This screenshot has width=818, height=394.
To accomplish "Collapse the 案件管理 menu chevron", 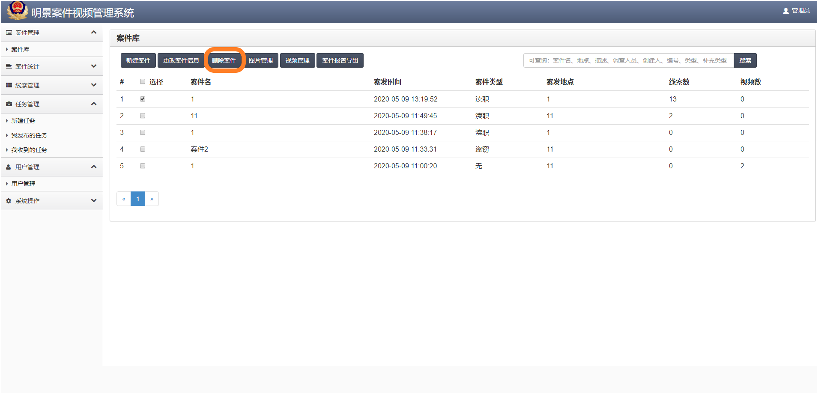I will coord(94,32).
